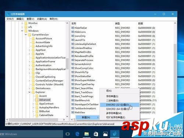Screen dimensions: 184x138
Task: Collapse the Explorer tree node
Action: click(29, 92)
